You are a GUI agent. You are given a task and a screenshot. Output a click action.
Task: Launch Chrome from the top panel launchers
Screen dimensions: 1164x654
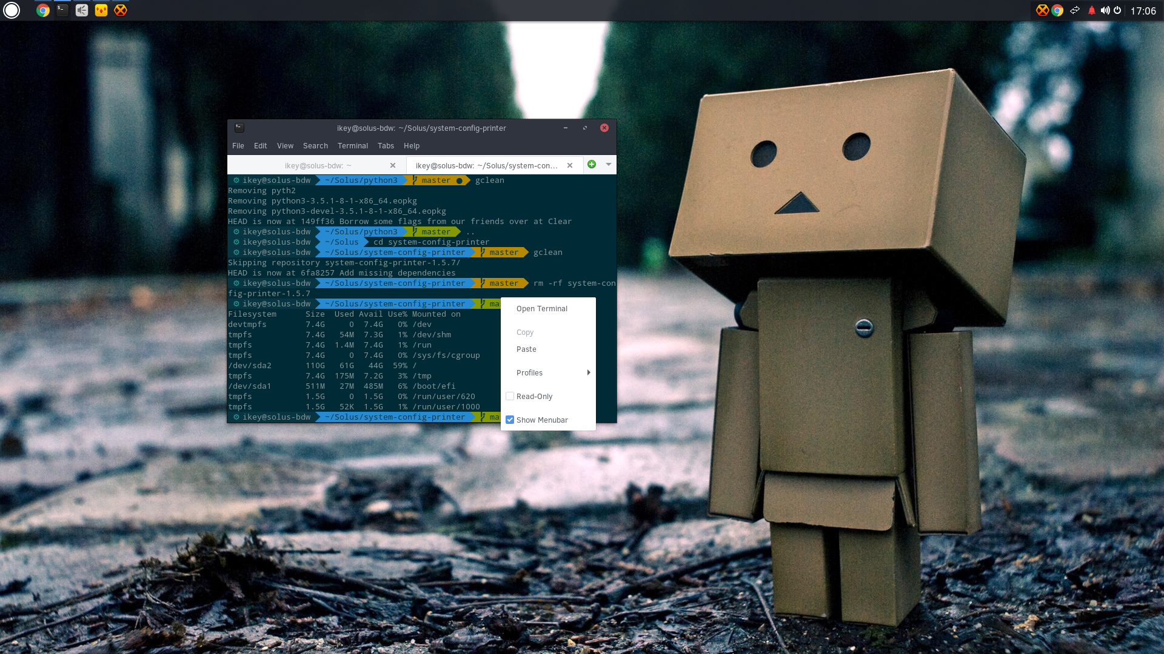[43, 10]
